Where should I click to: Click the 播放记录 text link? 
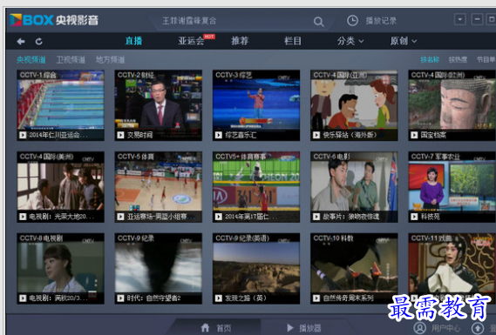[x=381, y=21]
